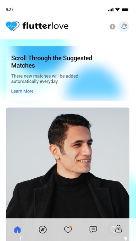Open the notifications bell
The height and width of the screenshot is (241, 136).
124,26
